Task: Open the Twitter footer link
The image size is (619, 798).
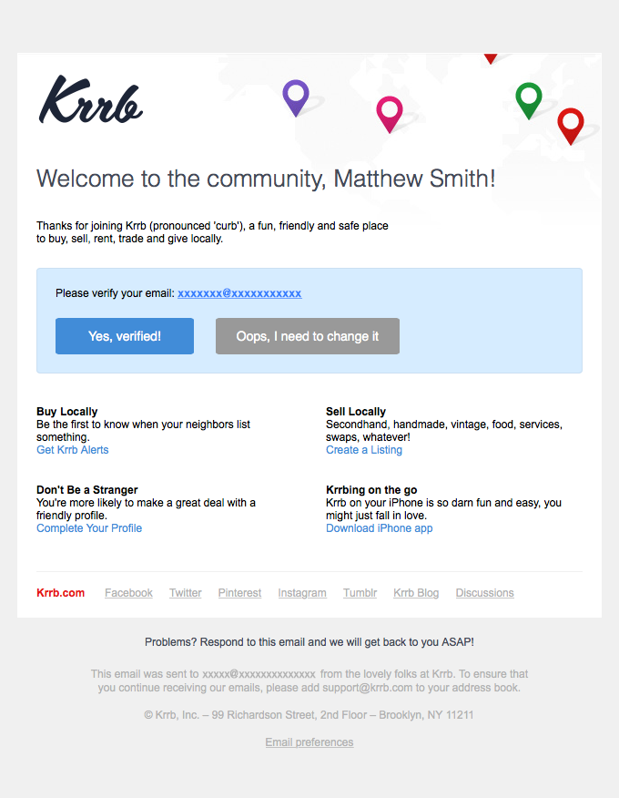Action: (186, 593)
